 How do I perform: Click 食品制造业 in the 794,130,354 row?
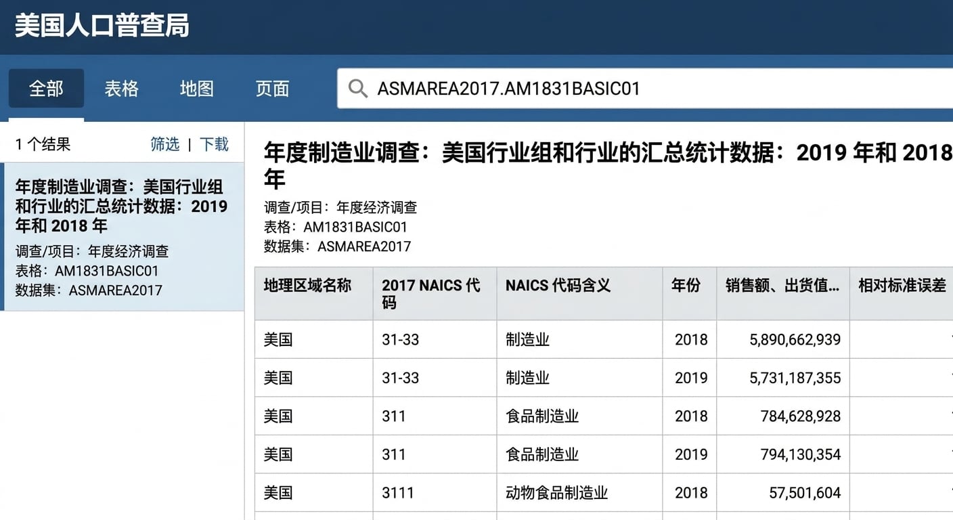point(542,454)
